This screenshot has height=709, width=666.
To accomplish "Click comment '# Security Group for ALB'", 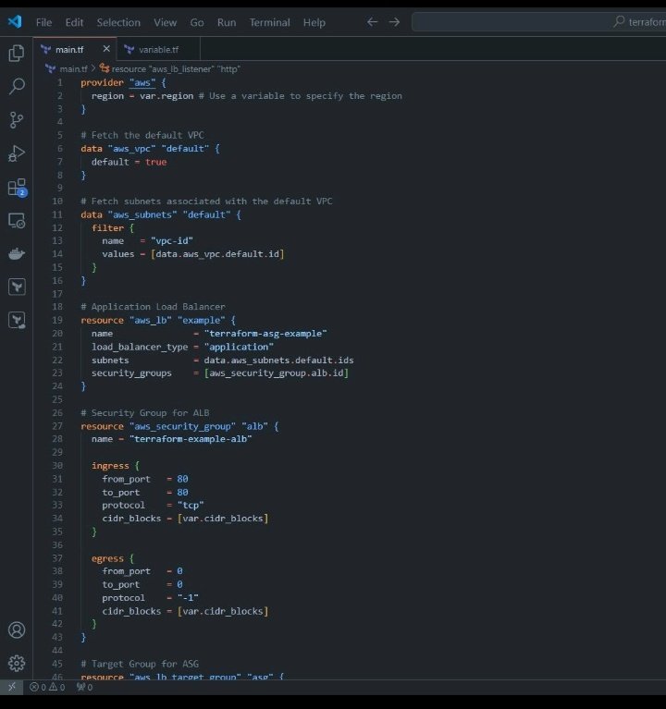I will (145, 413).
